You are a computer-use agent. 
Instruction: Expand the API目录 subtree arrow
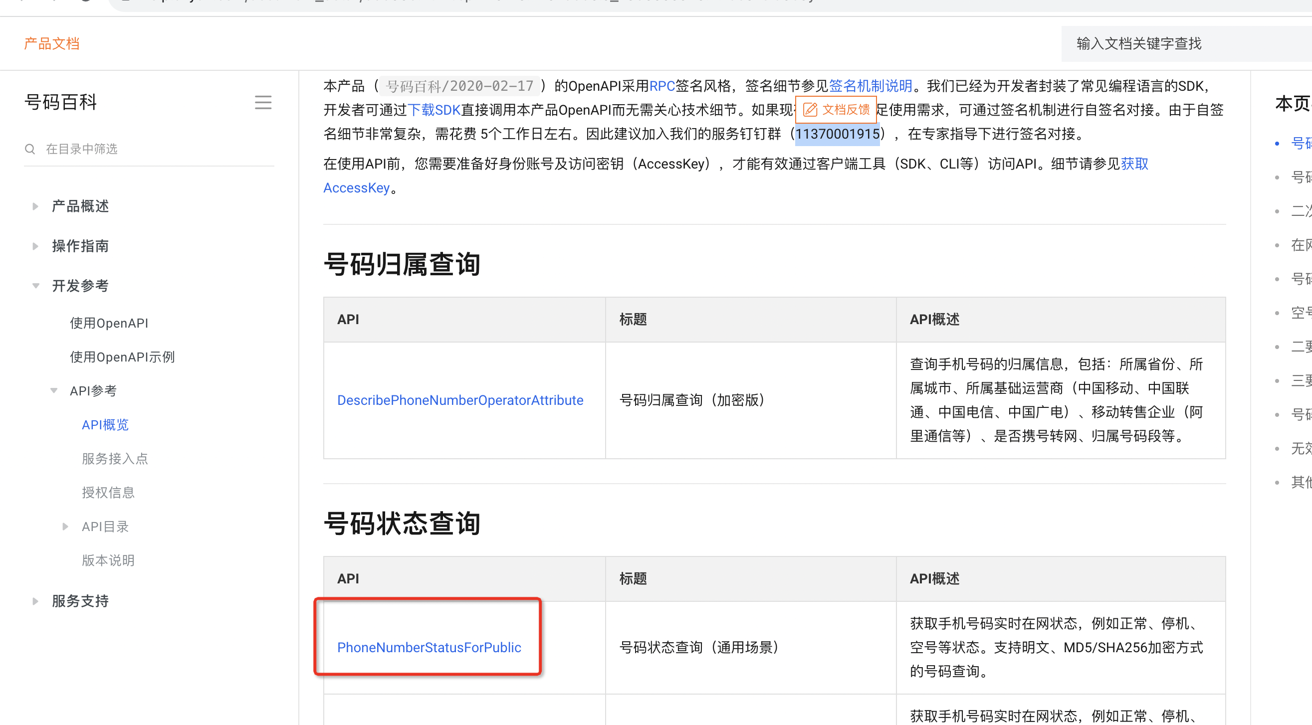click(x=65, y=527)
